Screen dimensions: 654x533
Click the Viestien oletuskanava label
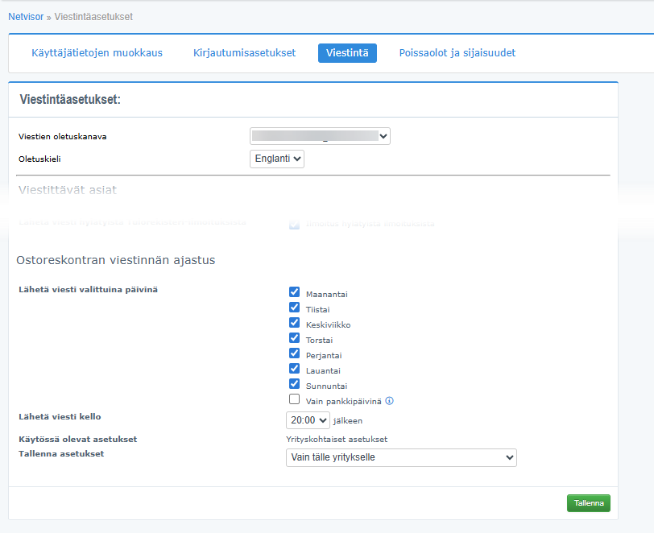63,137
